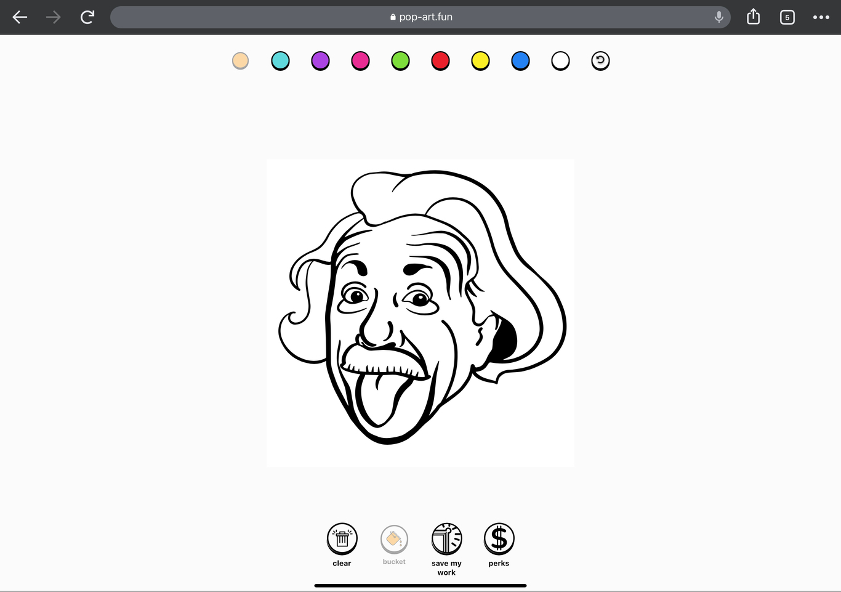Click the save my work icon
This screenshot has width=841, height=592.
pyautogui.click(x=446, y=539)
